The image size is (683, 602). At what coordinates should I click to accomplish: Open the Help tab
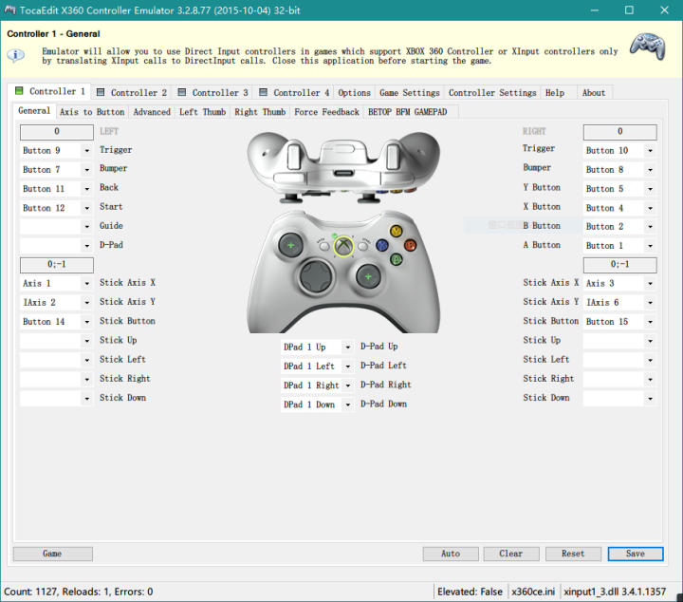555,92
